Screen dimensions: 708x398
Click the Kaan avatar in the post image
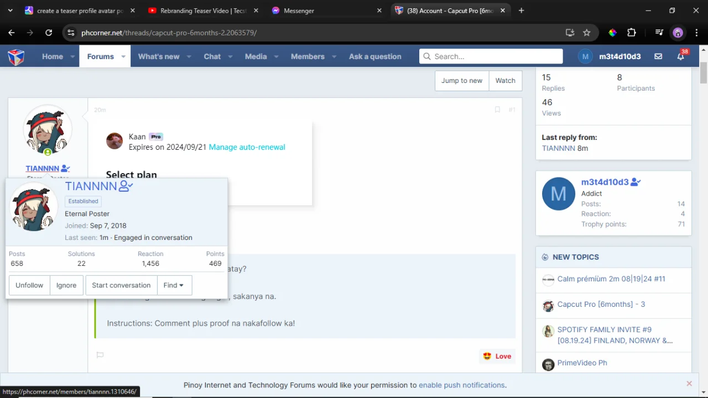(x=114, y=141)
